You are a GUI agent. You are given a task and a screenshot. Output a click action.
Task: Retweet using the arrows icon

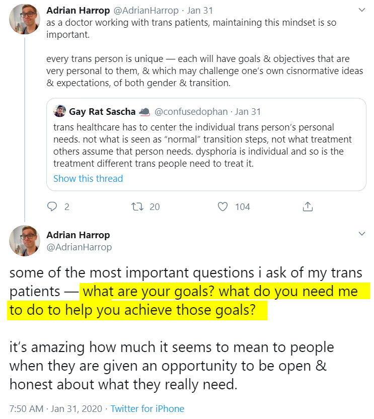coord(137,207)
